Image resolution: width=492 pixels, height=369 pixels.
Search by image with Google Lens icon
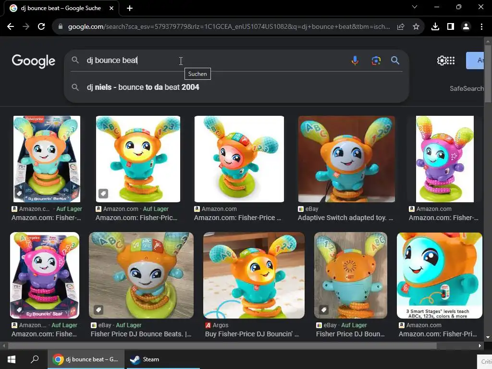pyautogui.click(x=376, y=60)
